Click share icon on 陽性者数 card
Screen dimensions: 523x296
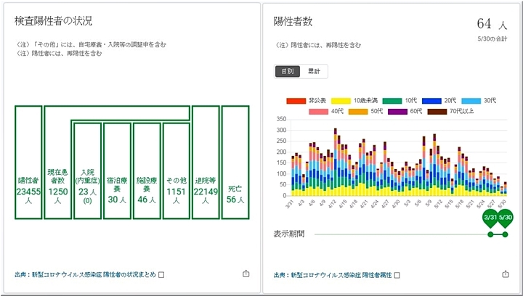tap(506, 274)
